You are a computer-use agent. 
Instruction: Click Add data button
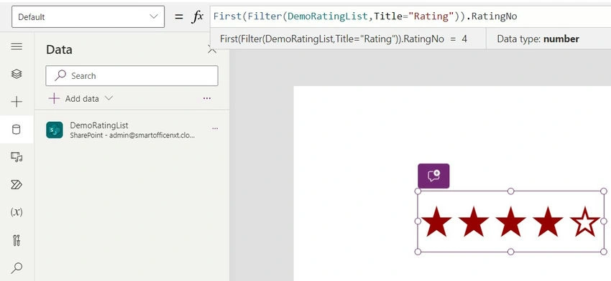pyautogui.click(x=74, y=99)
